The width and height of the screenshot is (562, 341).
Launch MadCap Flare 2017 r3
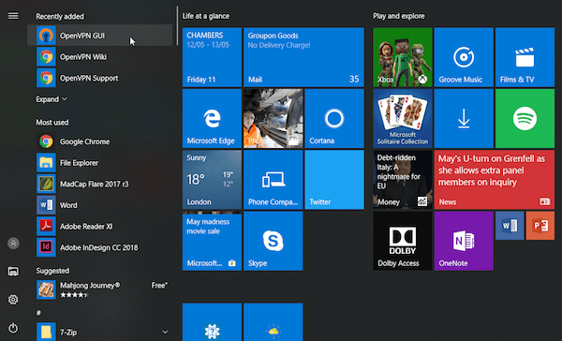click(x=99, y=184)
